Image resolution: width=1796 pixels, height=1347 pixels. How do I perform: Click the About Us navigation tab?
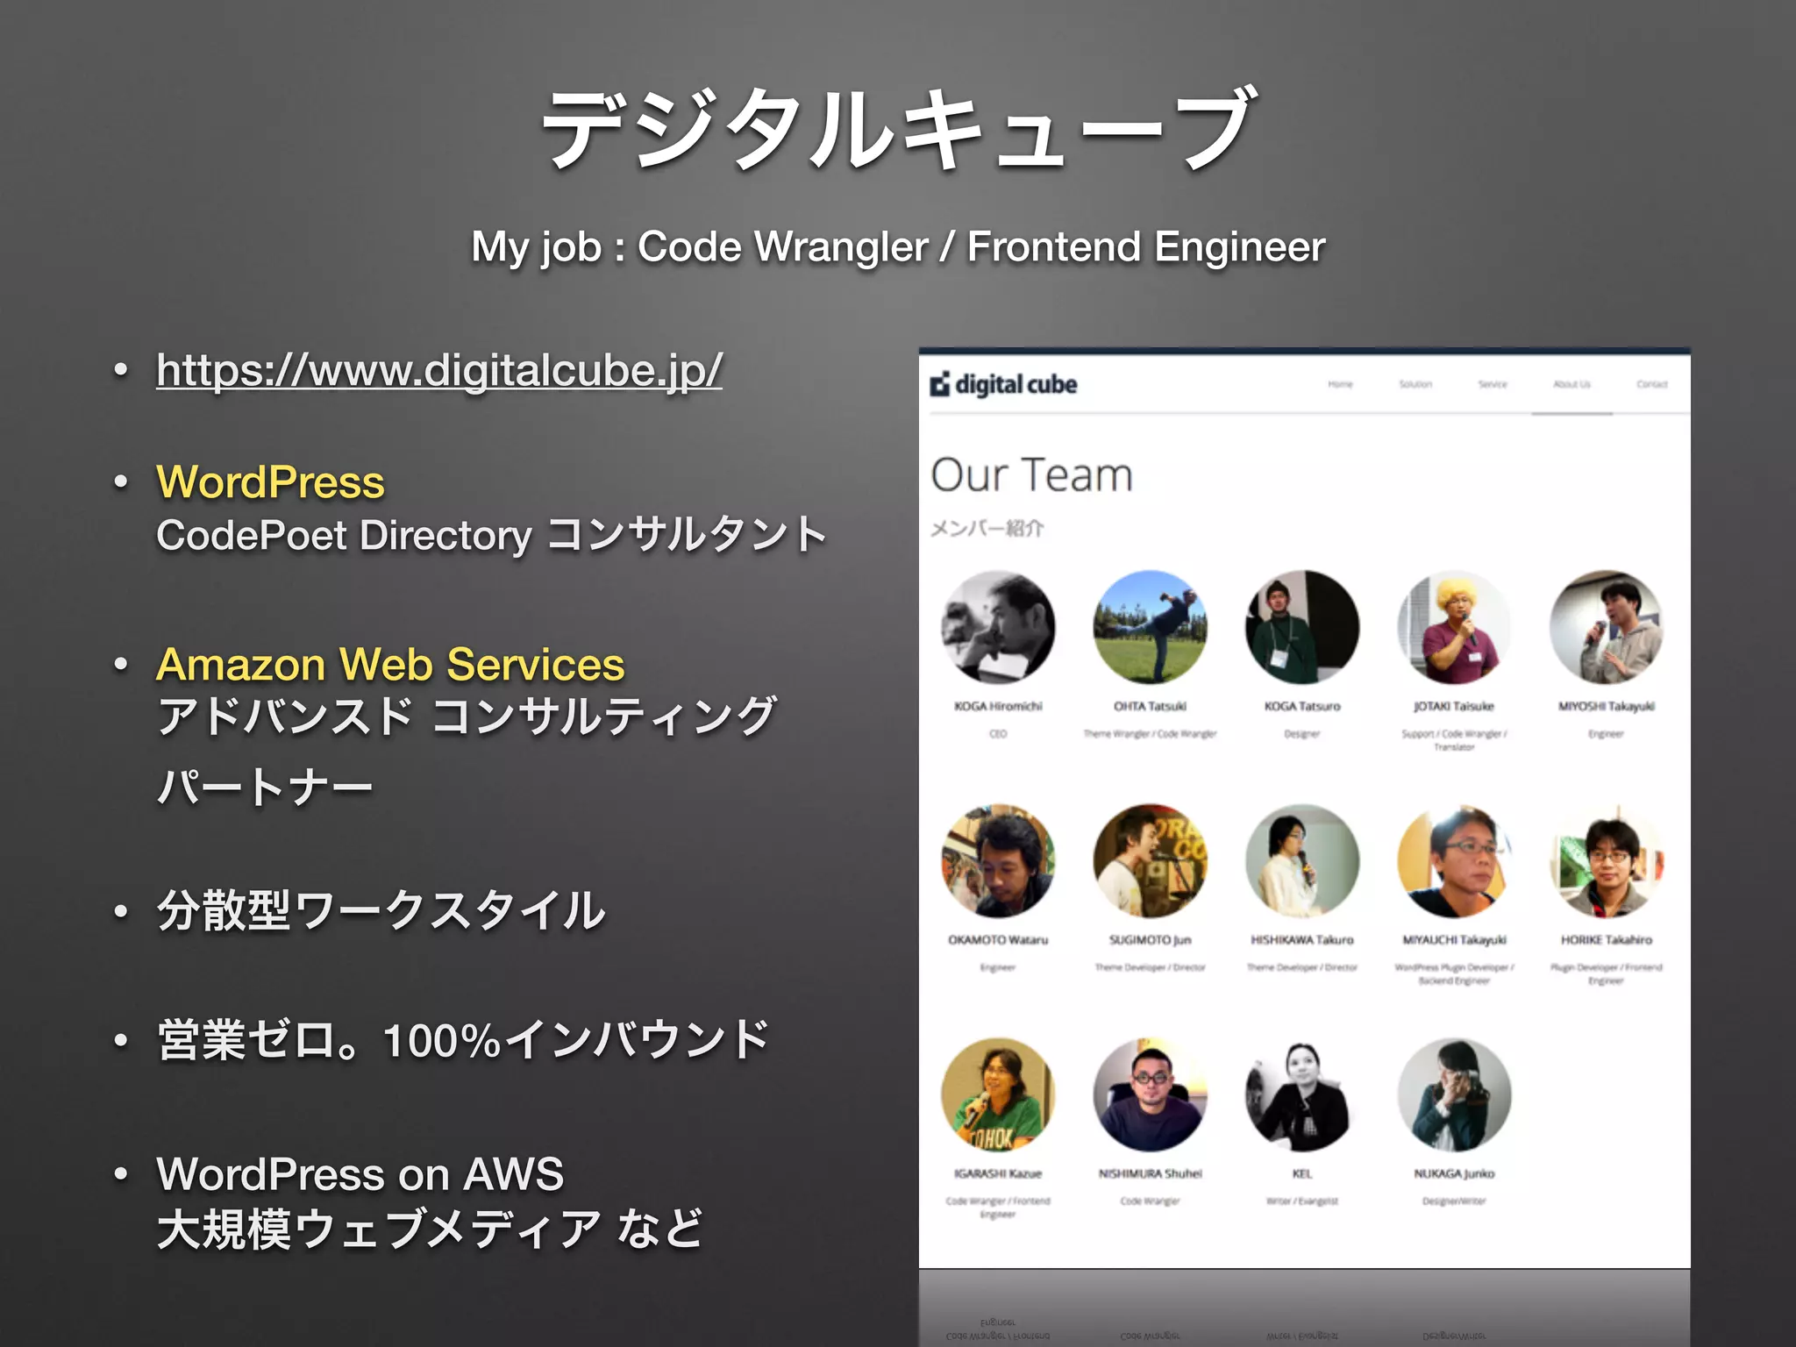[1571, 384]
